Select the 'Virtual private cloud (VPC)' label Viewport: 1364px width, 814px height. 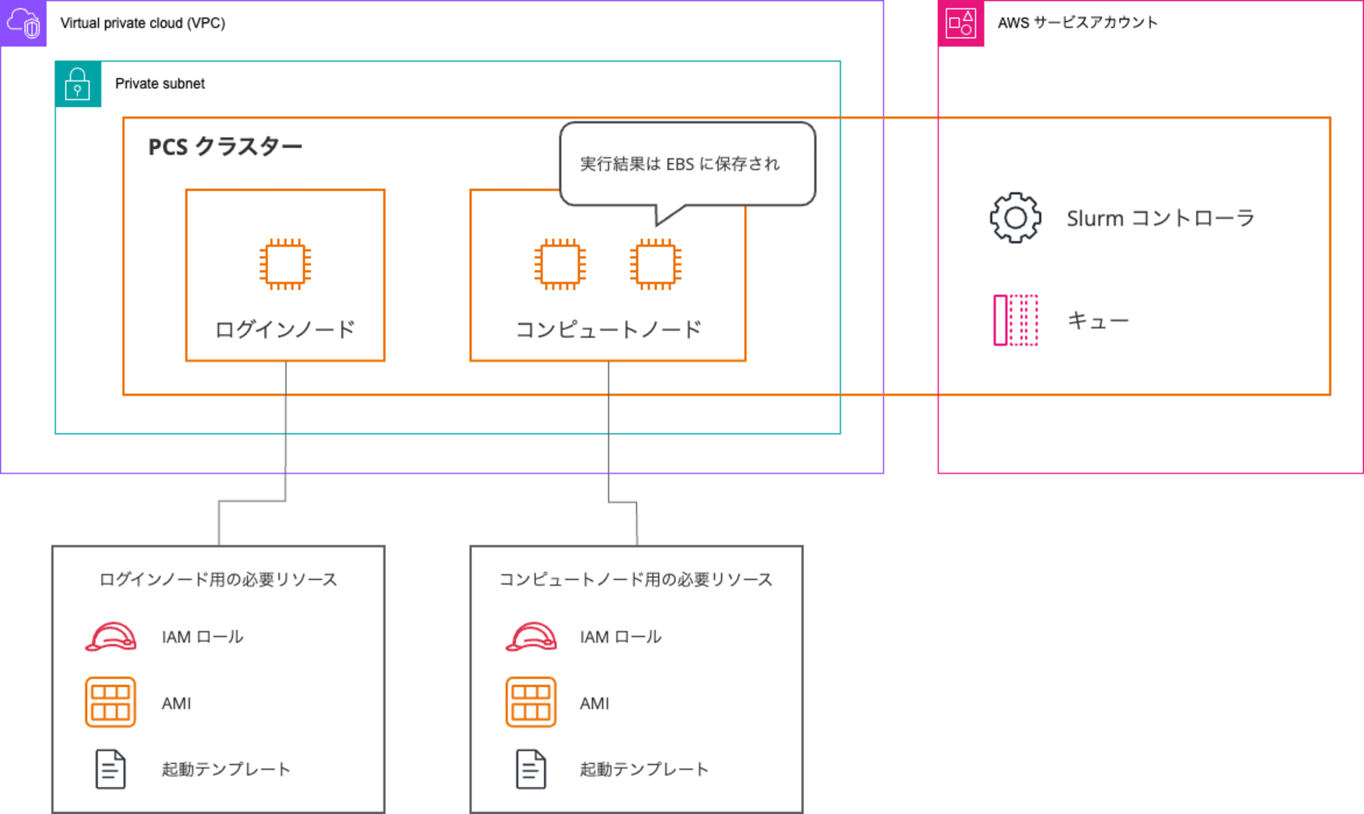[143, 23]
